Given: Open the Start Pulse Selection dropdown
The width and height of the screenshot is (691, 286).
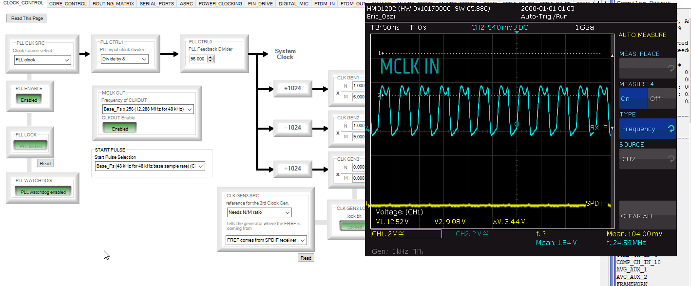Looking at the screenshot, I should pyautogui.click(x=150, y=166).
